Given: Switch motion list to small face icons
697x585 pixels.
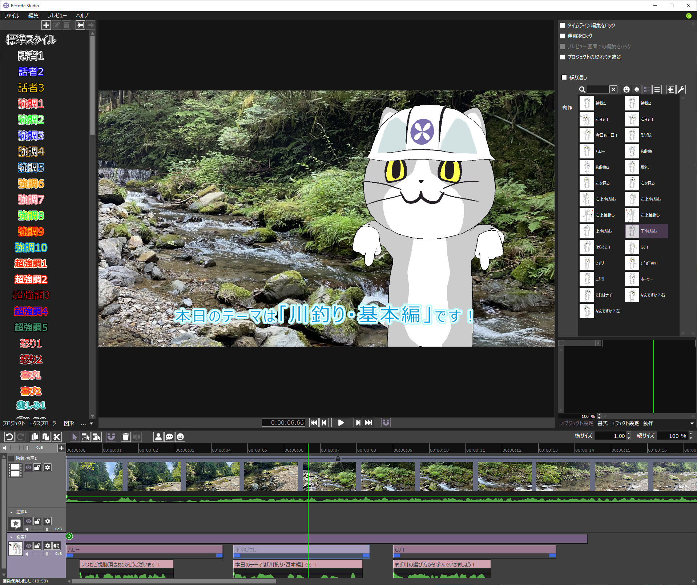Looking at the screenshot, I should tap(637, 89).
